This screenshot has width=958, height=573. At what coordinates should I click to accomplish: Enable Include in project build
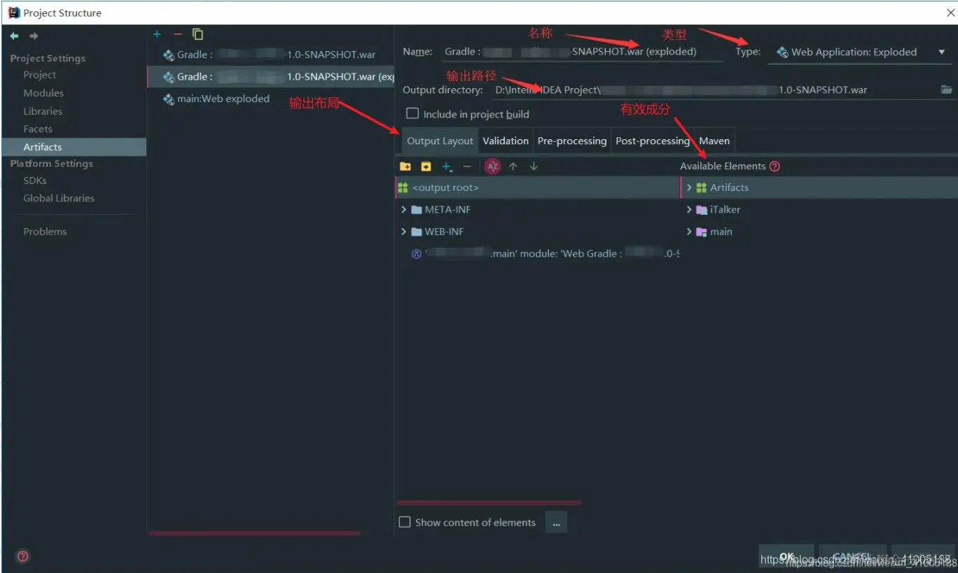[x=412, y=113]
